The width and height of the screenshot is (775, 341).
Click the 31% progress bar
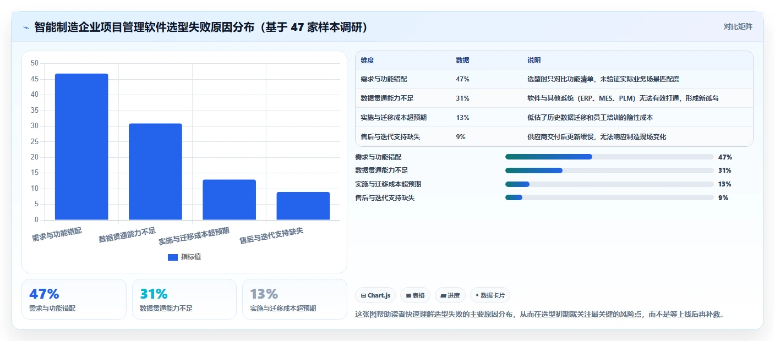pos(609,170)
